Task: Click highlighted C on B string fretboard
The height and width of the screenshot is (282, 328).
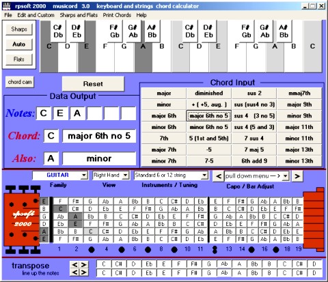Action: tap(60, 209)
